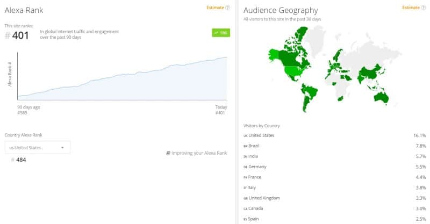The width and height of the screenshot is (430, 224).
Task: Select the India row in Visitors by Country
Action: tap(334, 156)
